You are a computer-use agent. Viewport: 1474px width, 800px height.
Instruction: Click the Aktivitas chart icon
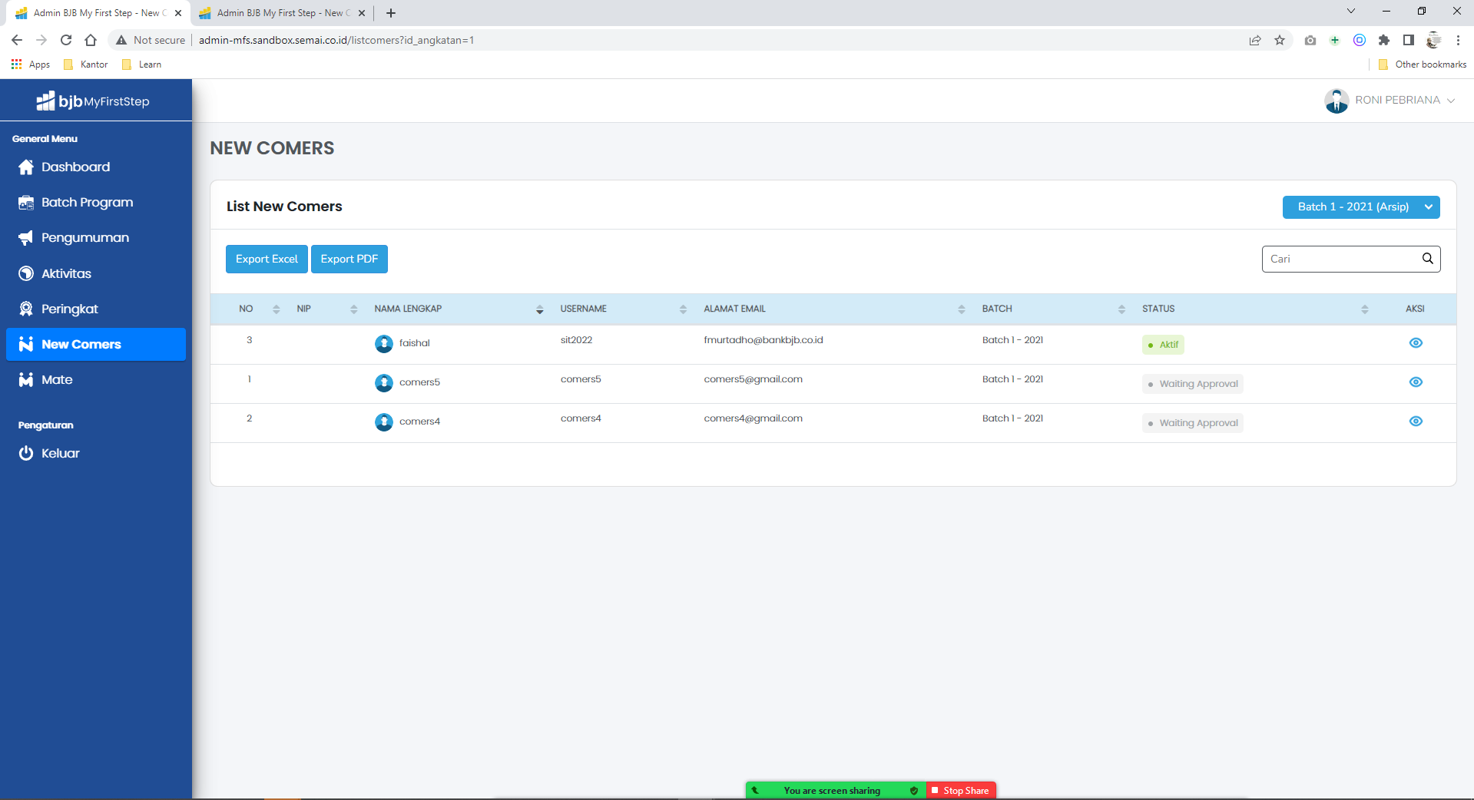[x=26, y=273]
